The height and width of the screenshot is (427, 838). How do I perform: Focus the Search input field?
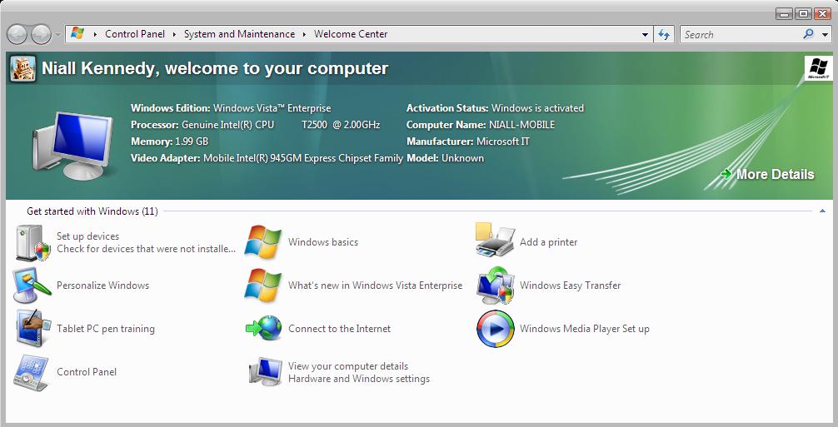click(742, 35)
